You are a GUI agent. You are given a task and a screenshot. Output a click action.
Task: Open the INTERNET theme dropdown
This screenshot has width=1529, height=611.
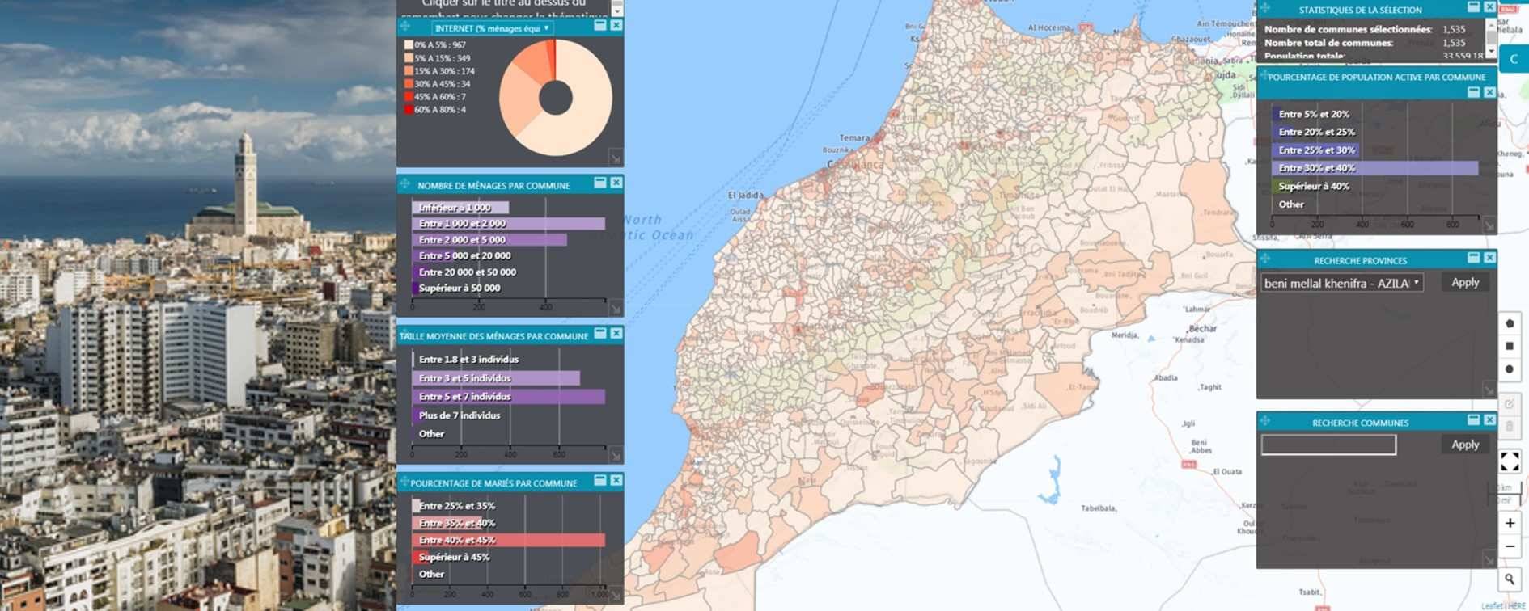click(x=492, y=28)
